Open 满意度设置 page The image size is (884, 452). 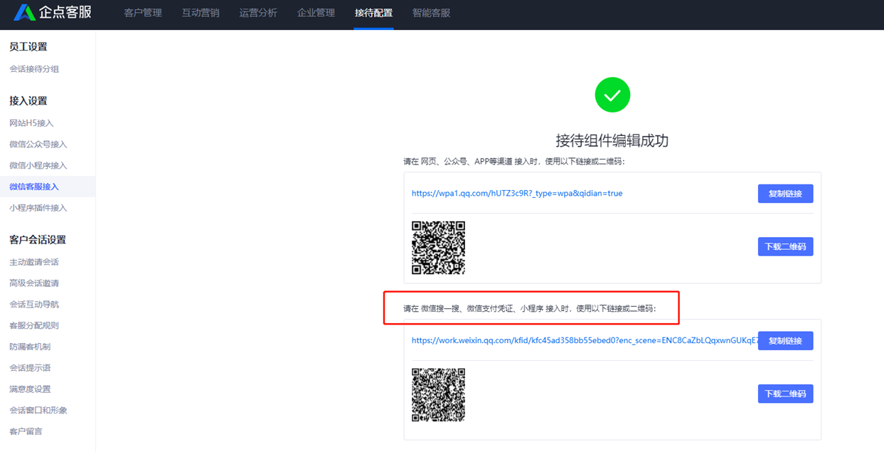(30, 389)
